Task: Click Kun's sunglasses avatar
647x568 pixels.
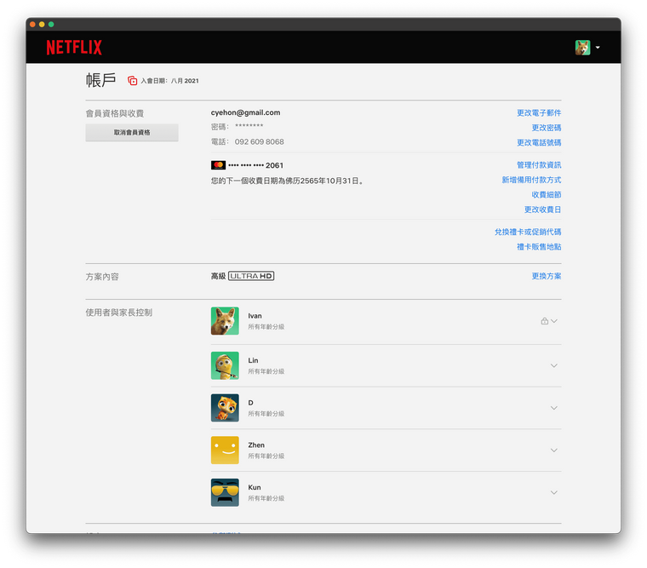Action: pos(225,492)
